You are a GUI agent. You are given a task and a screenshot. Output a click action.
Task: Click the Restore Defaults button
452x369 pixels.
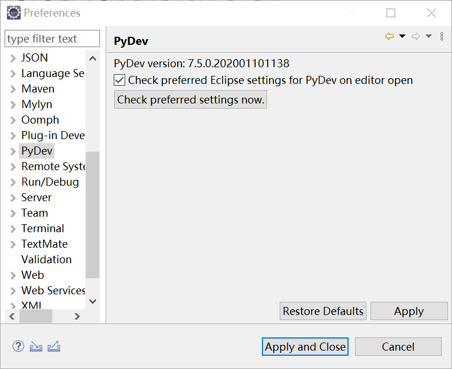323,311
